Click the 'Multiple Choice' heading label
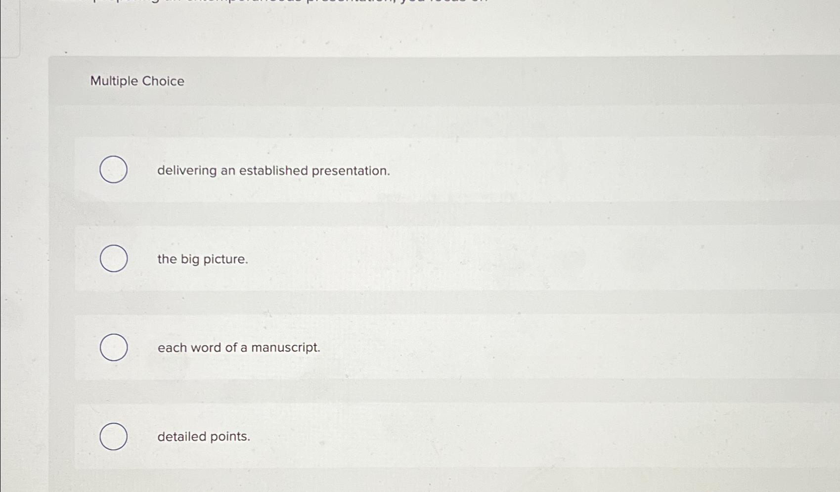840x492 pixels. 137,81
